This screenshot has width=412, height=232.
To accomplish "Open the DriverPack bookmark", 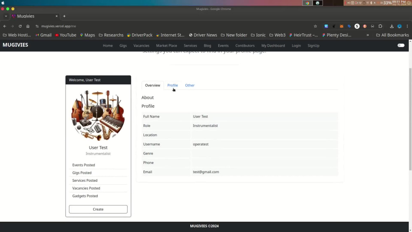I will point(140,35).
